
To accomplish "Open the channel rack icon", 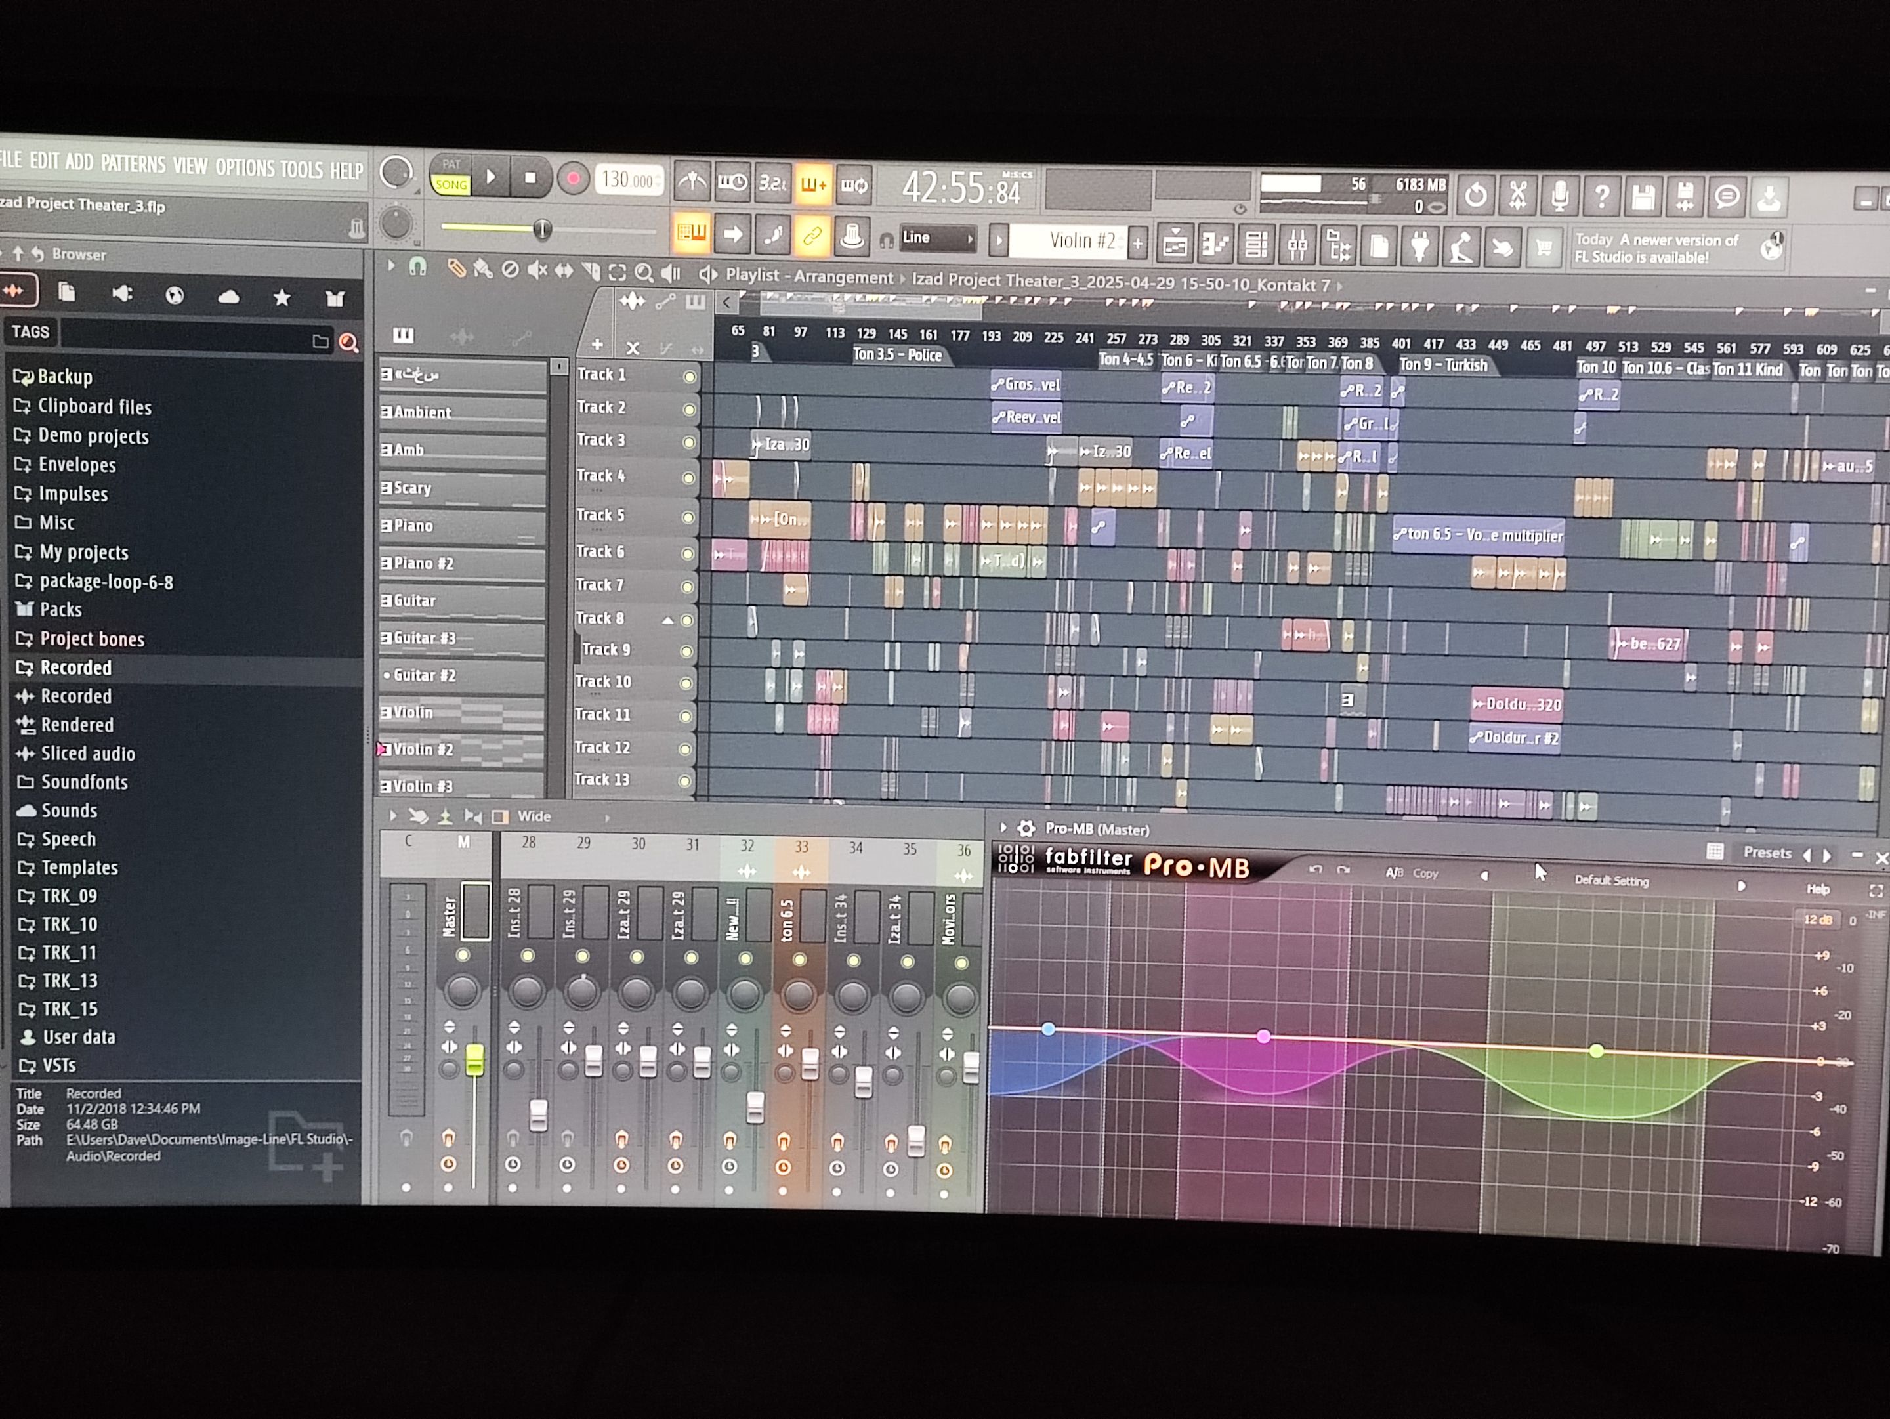I will [x=1255, y=245].
